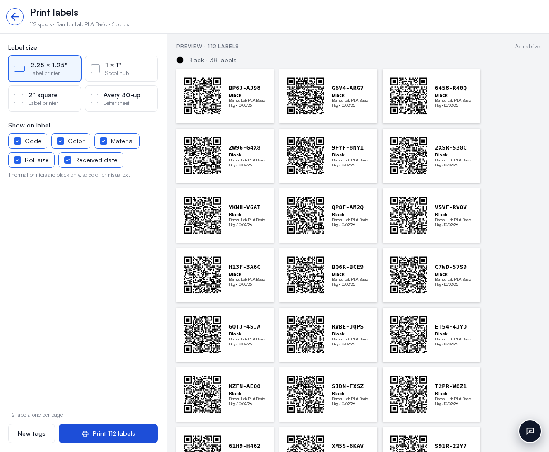The width and height of the screenshot is (549, 452).
Task: Click the thermal printers note text
Action: [x=69, y=175]
